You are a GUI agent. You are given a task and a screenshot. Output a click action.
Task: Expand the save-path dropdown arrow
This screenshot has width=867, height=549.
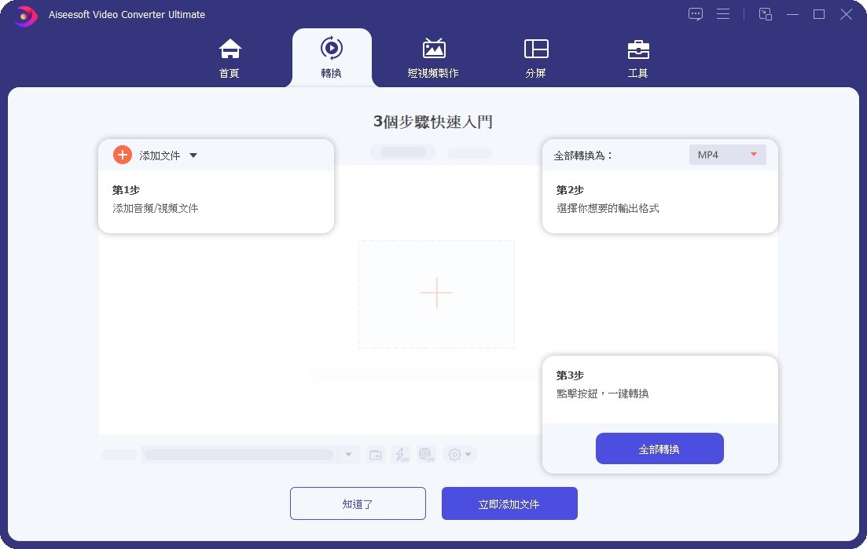click(348, 455)
